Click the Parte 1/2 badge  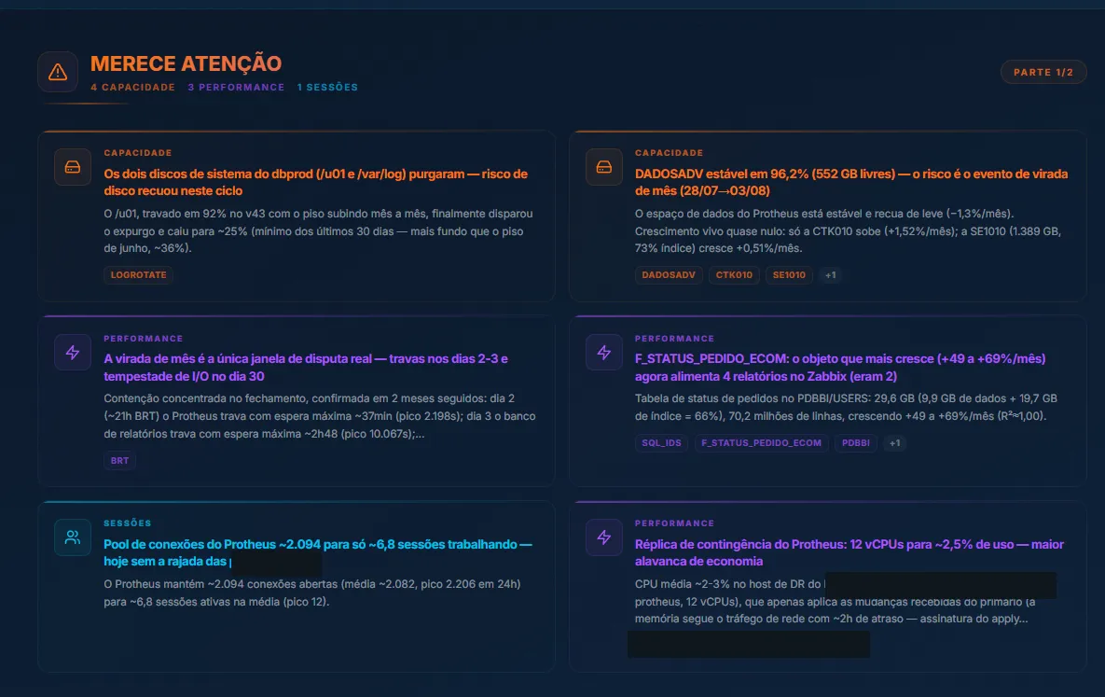(1043, 72)
